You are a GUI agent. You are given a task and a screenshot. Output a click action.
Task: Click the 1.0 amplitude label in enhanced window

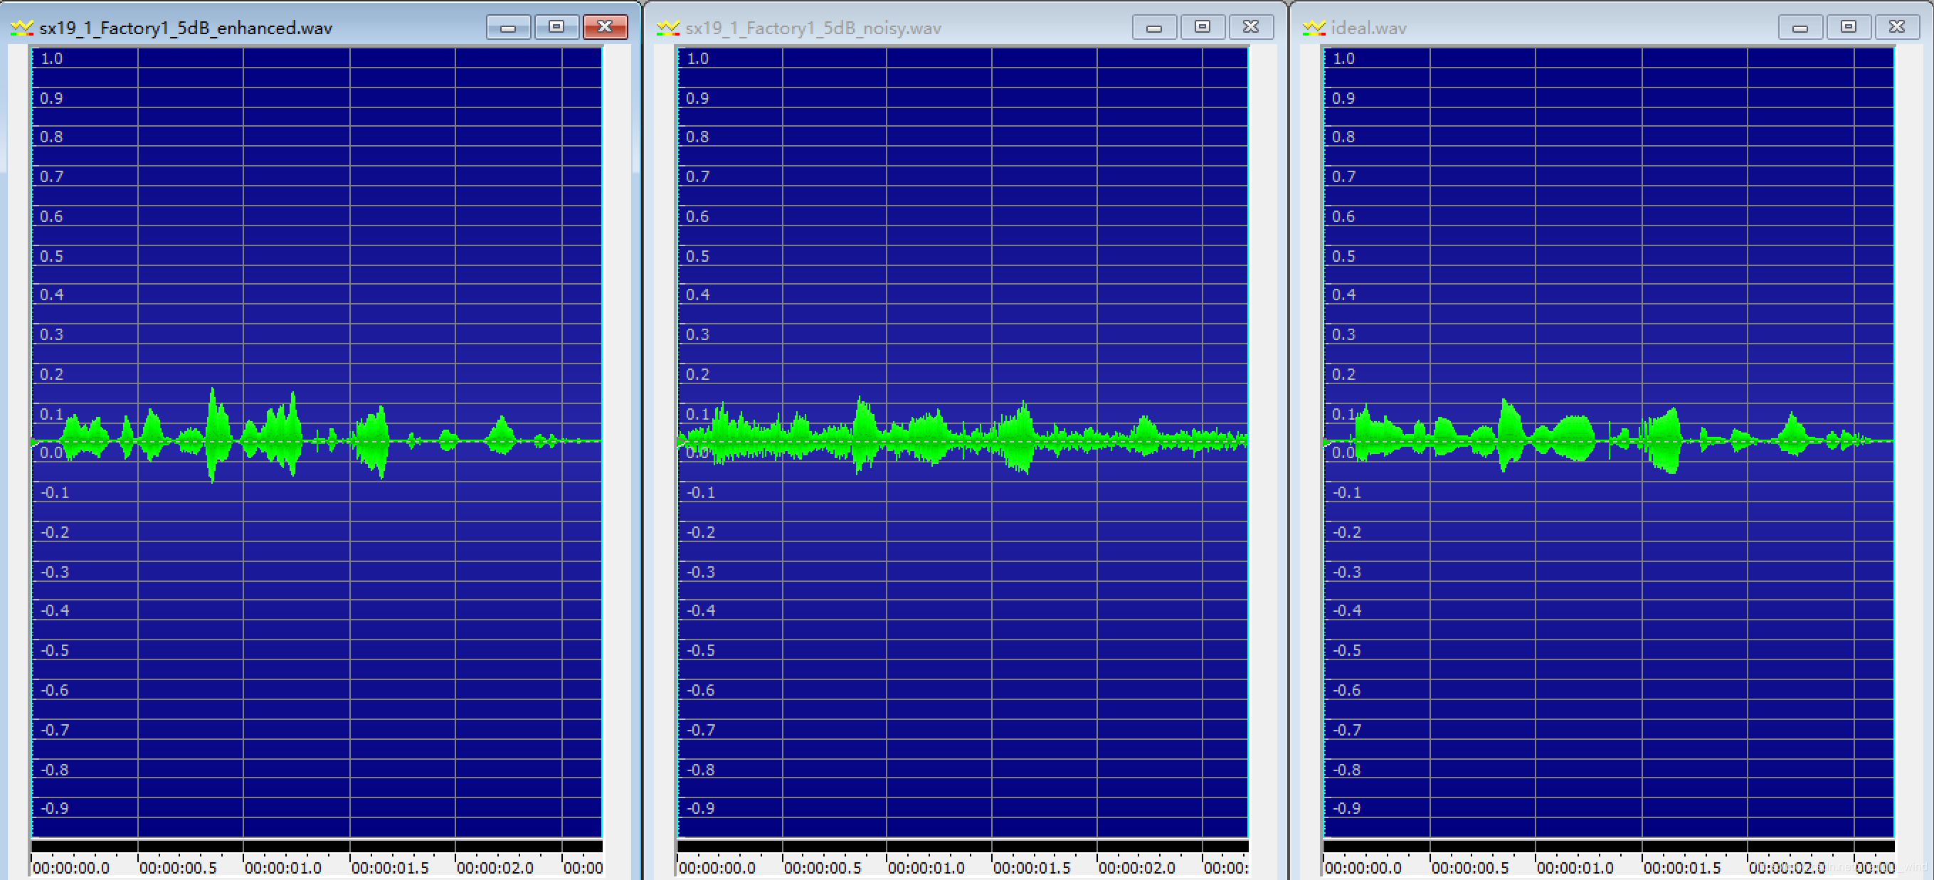coord(52,58)
